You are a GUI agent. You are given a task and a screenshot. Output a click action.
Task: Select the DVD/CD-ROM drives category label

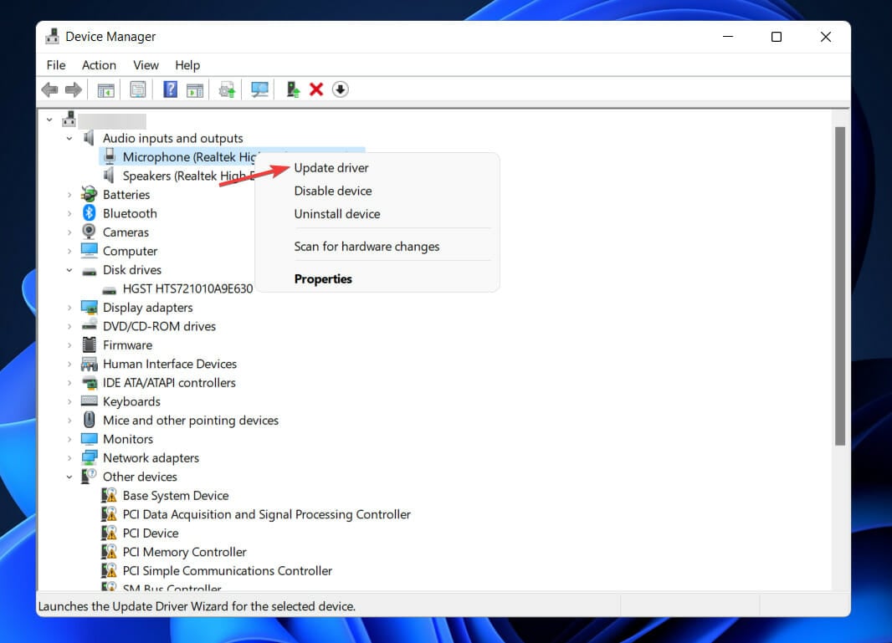click(x=159, y=326)
